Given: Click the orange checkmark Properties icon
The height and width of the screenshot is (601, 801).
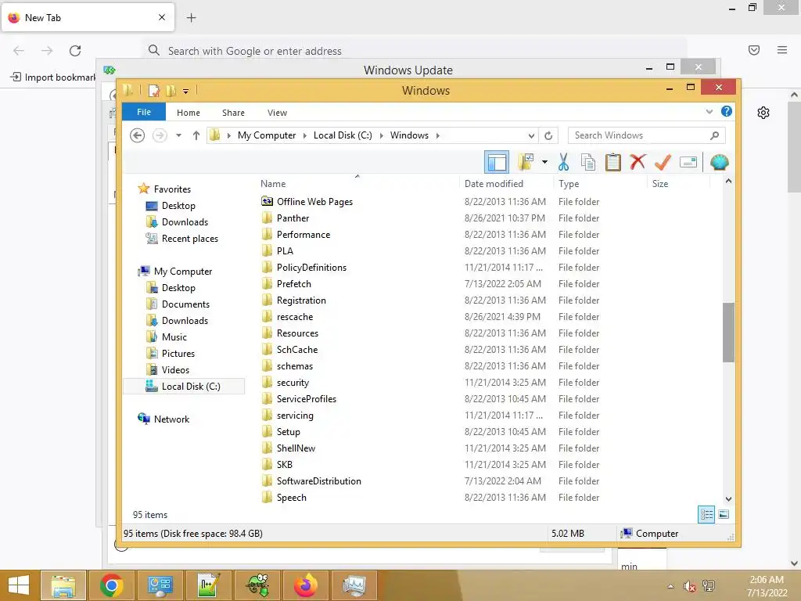Looking at the screenshot, I should click(x=663, y=163).
